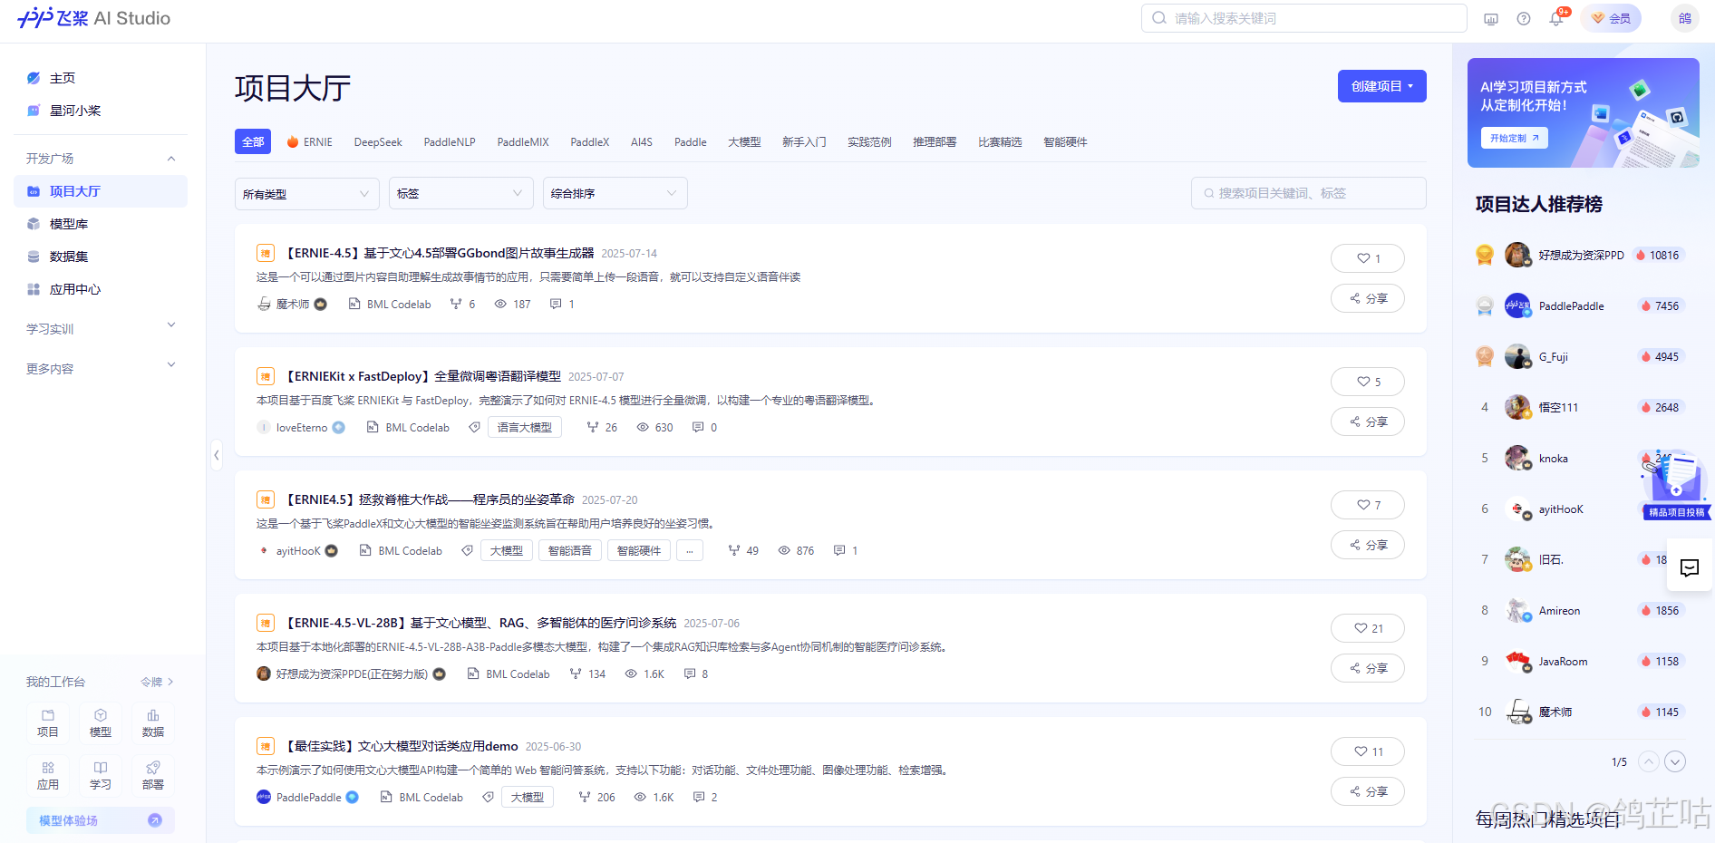Like the 医疗问诊系统 project
This screenshot has width=1715, height=843.
[1368, 628]
